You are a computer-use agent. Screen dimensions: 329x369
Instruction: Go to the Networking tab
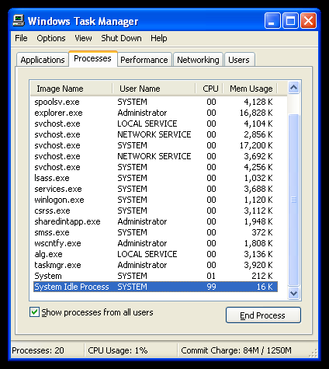198,60
